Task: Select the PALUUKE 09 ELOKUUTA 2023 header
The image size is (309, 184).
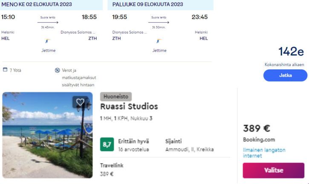Action: tap(148, 5)
